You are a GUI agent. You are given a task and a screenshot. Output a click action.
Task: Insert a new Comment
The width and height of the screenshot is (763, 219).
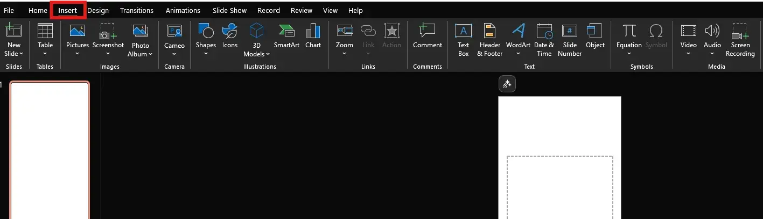point(428,35)
